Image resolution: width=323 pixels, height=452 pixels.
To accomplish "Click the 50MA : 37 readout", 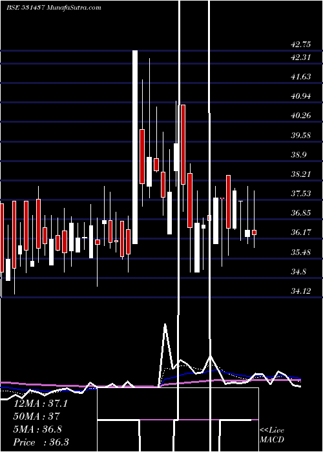I will (x=36, y=416).
